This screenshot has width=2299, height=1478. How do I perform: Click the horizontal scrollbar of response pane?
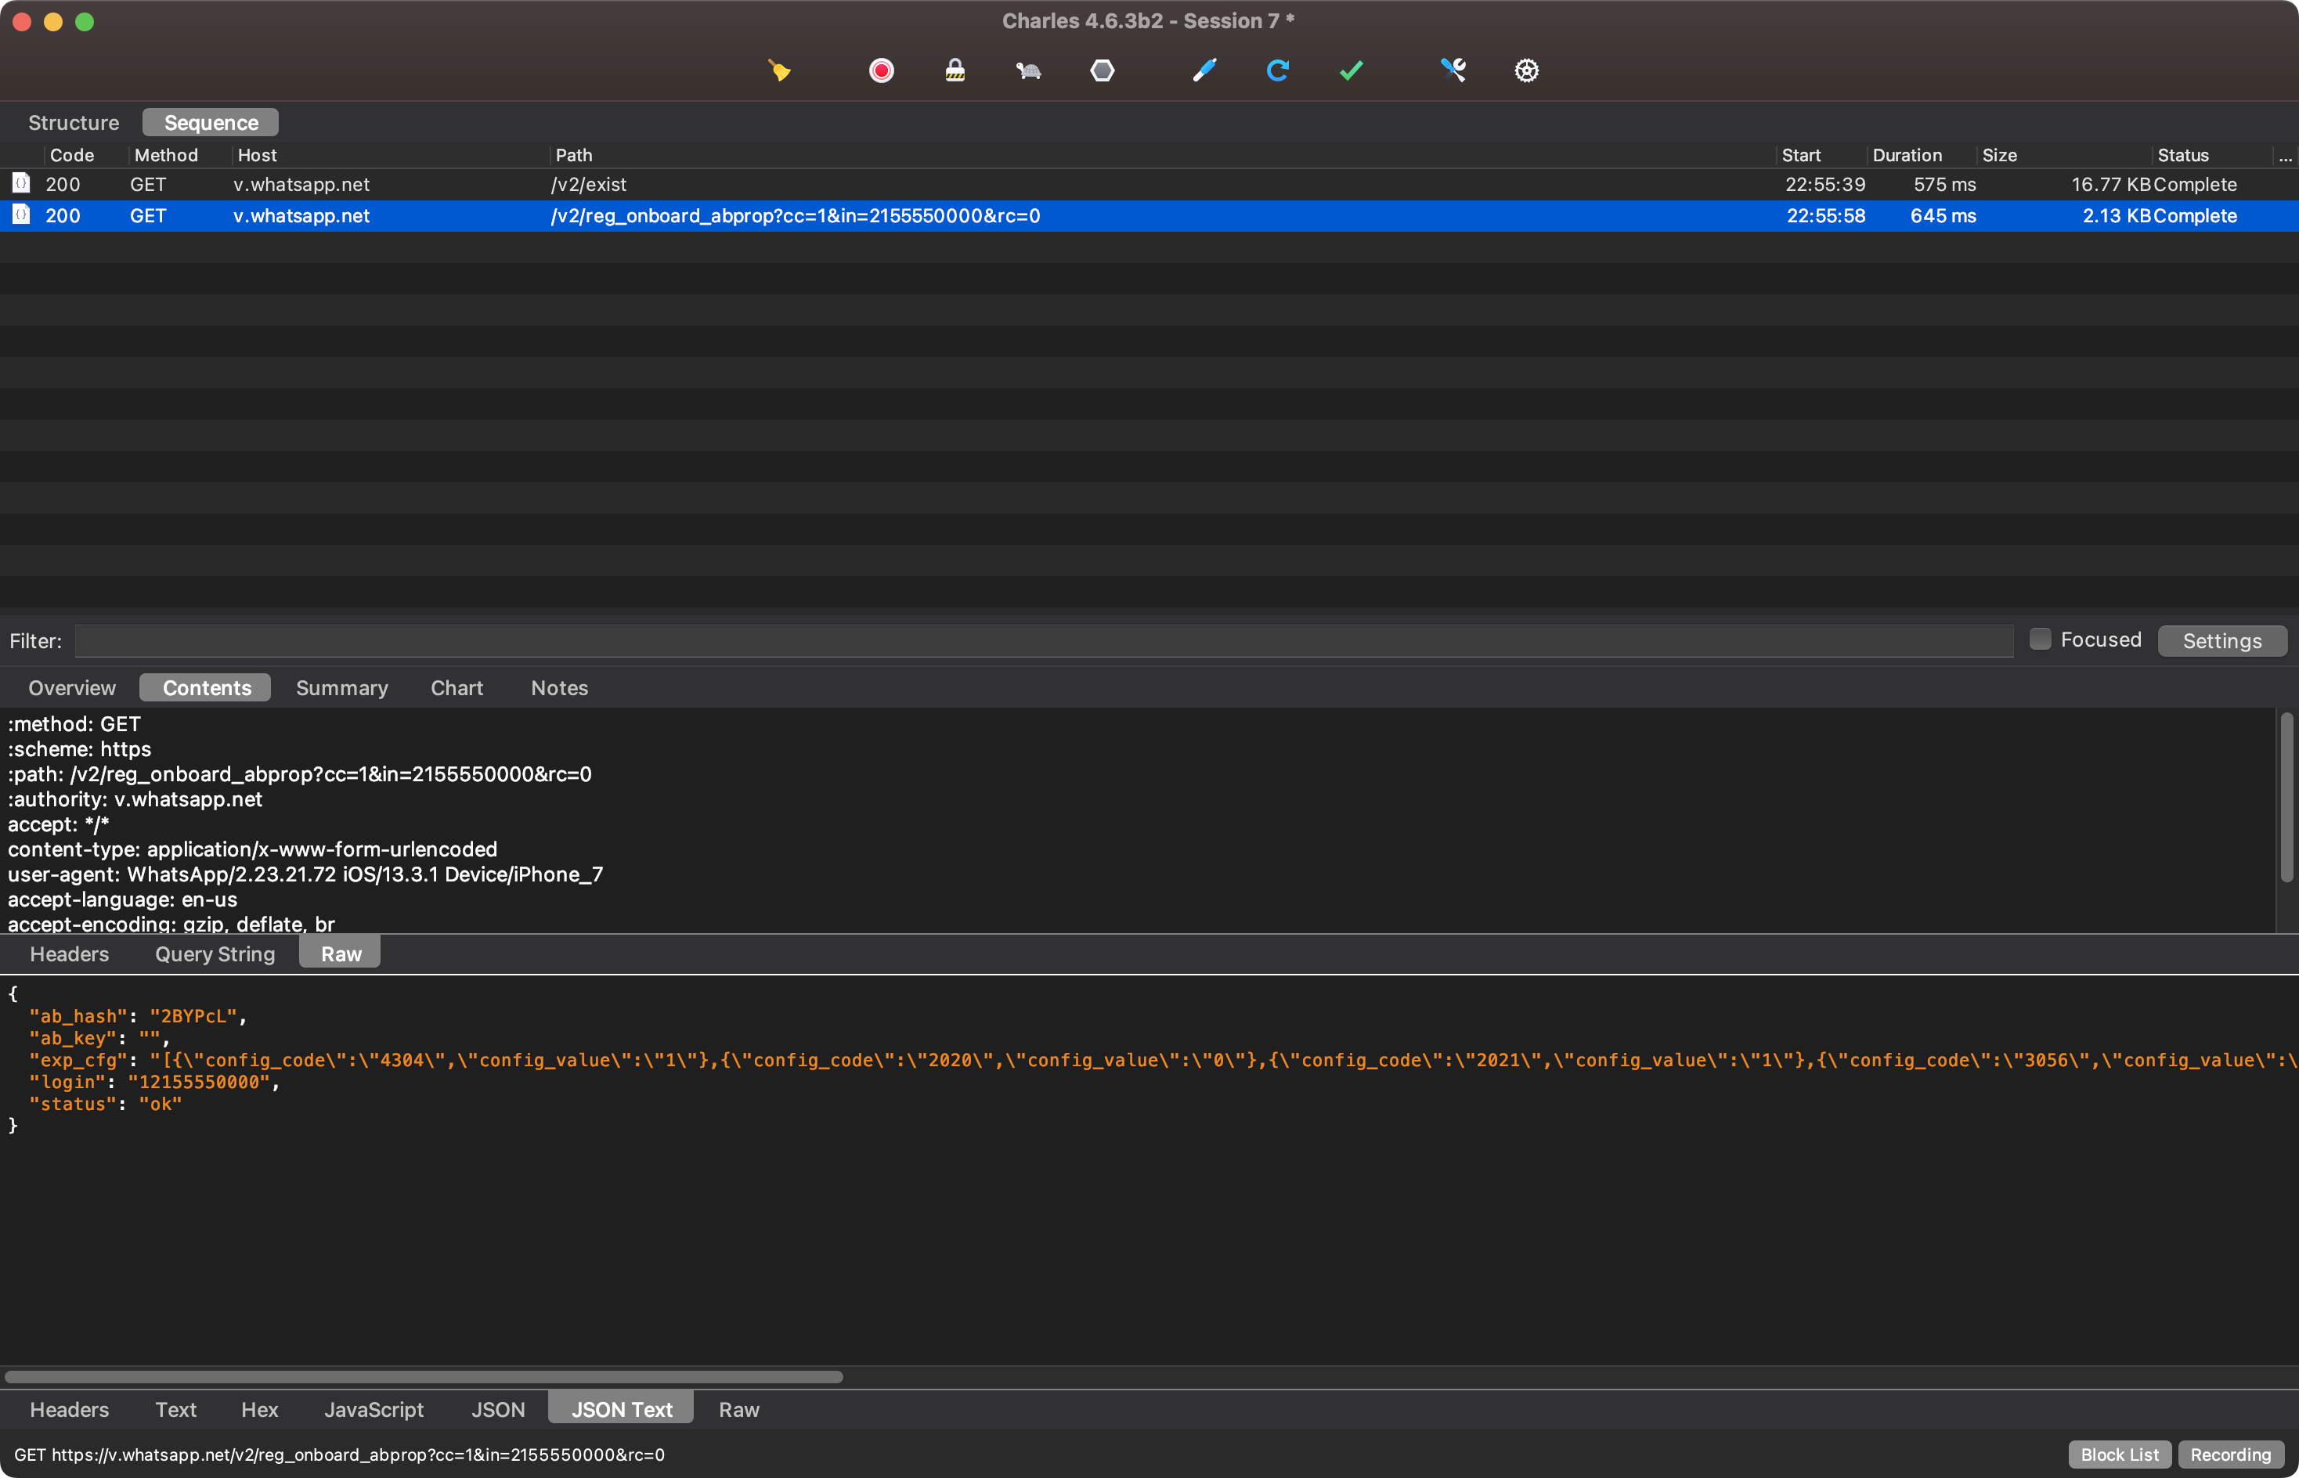(424, 1376)
